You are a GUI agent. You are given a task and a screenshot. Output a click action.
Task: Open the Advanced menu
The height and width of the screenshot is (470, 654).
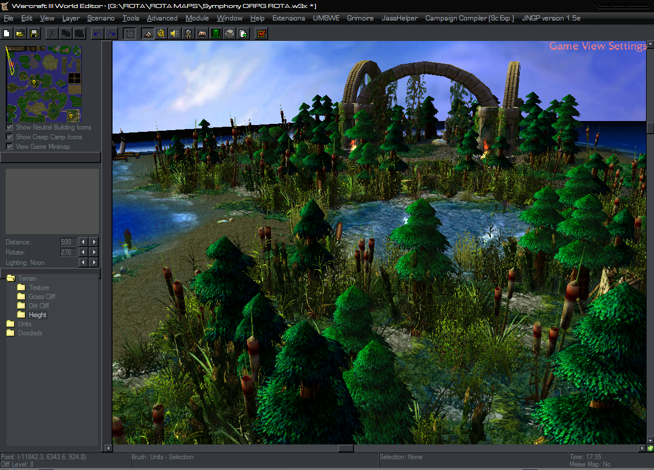[163, 18]
